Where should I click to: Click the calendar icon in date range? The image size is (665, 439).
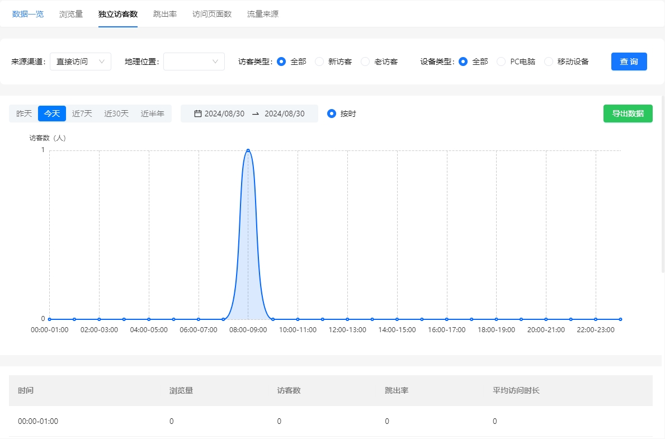point(197,114)
